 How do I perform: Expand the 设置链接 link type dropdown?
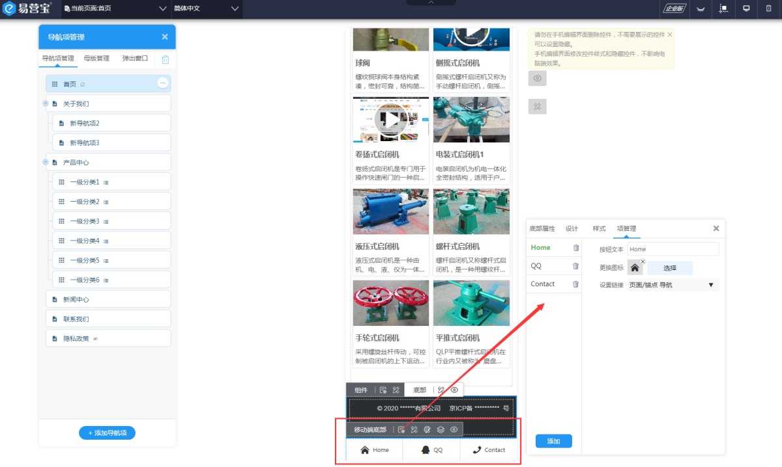click(x=672, y=285)
